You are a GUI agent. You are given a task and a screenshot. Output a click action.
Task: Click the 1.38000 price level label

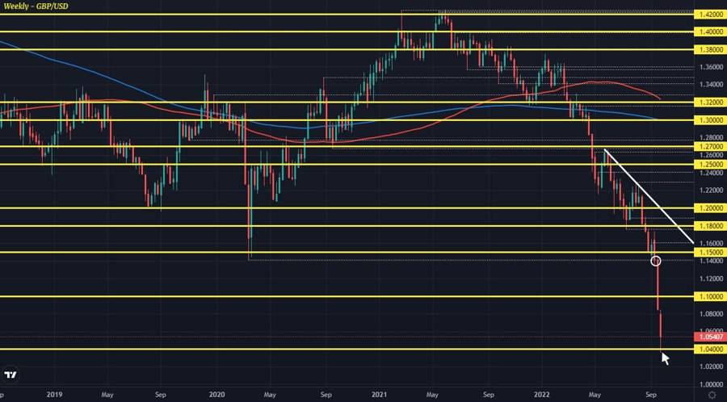click(710, 49)
